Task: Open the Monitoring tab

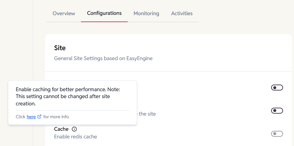Action: click(146, 14)
